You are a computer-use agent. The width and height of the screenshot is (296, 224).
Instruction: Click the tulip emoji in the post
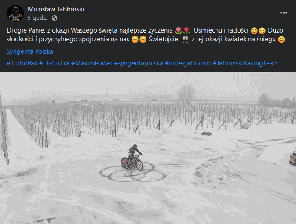[x=179, y=30]
